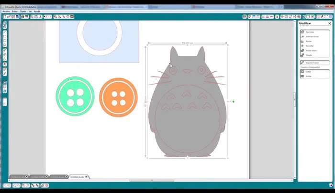Click the green rotation handle of selection

click(234, 101)
